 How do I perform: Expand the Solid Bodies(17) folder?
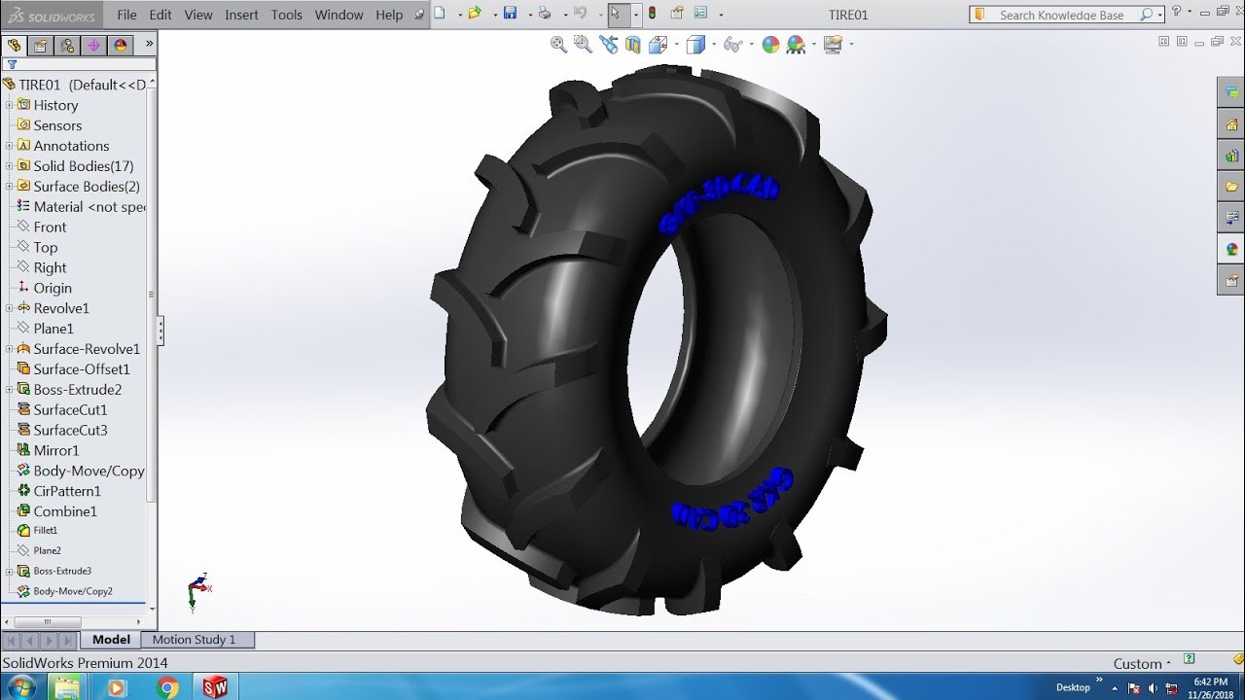click(9, 166)
